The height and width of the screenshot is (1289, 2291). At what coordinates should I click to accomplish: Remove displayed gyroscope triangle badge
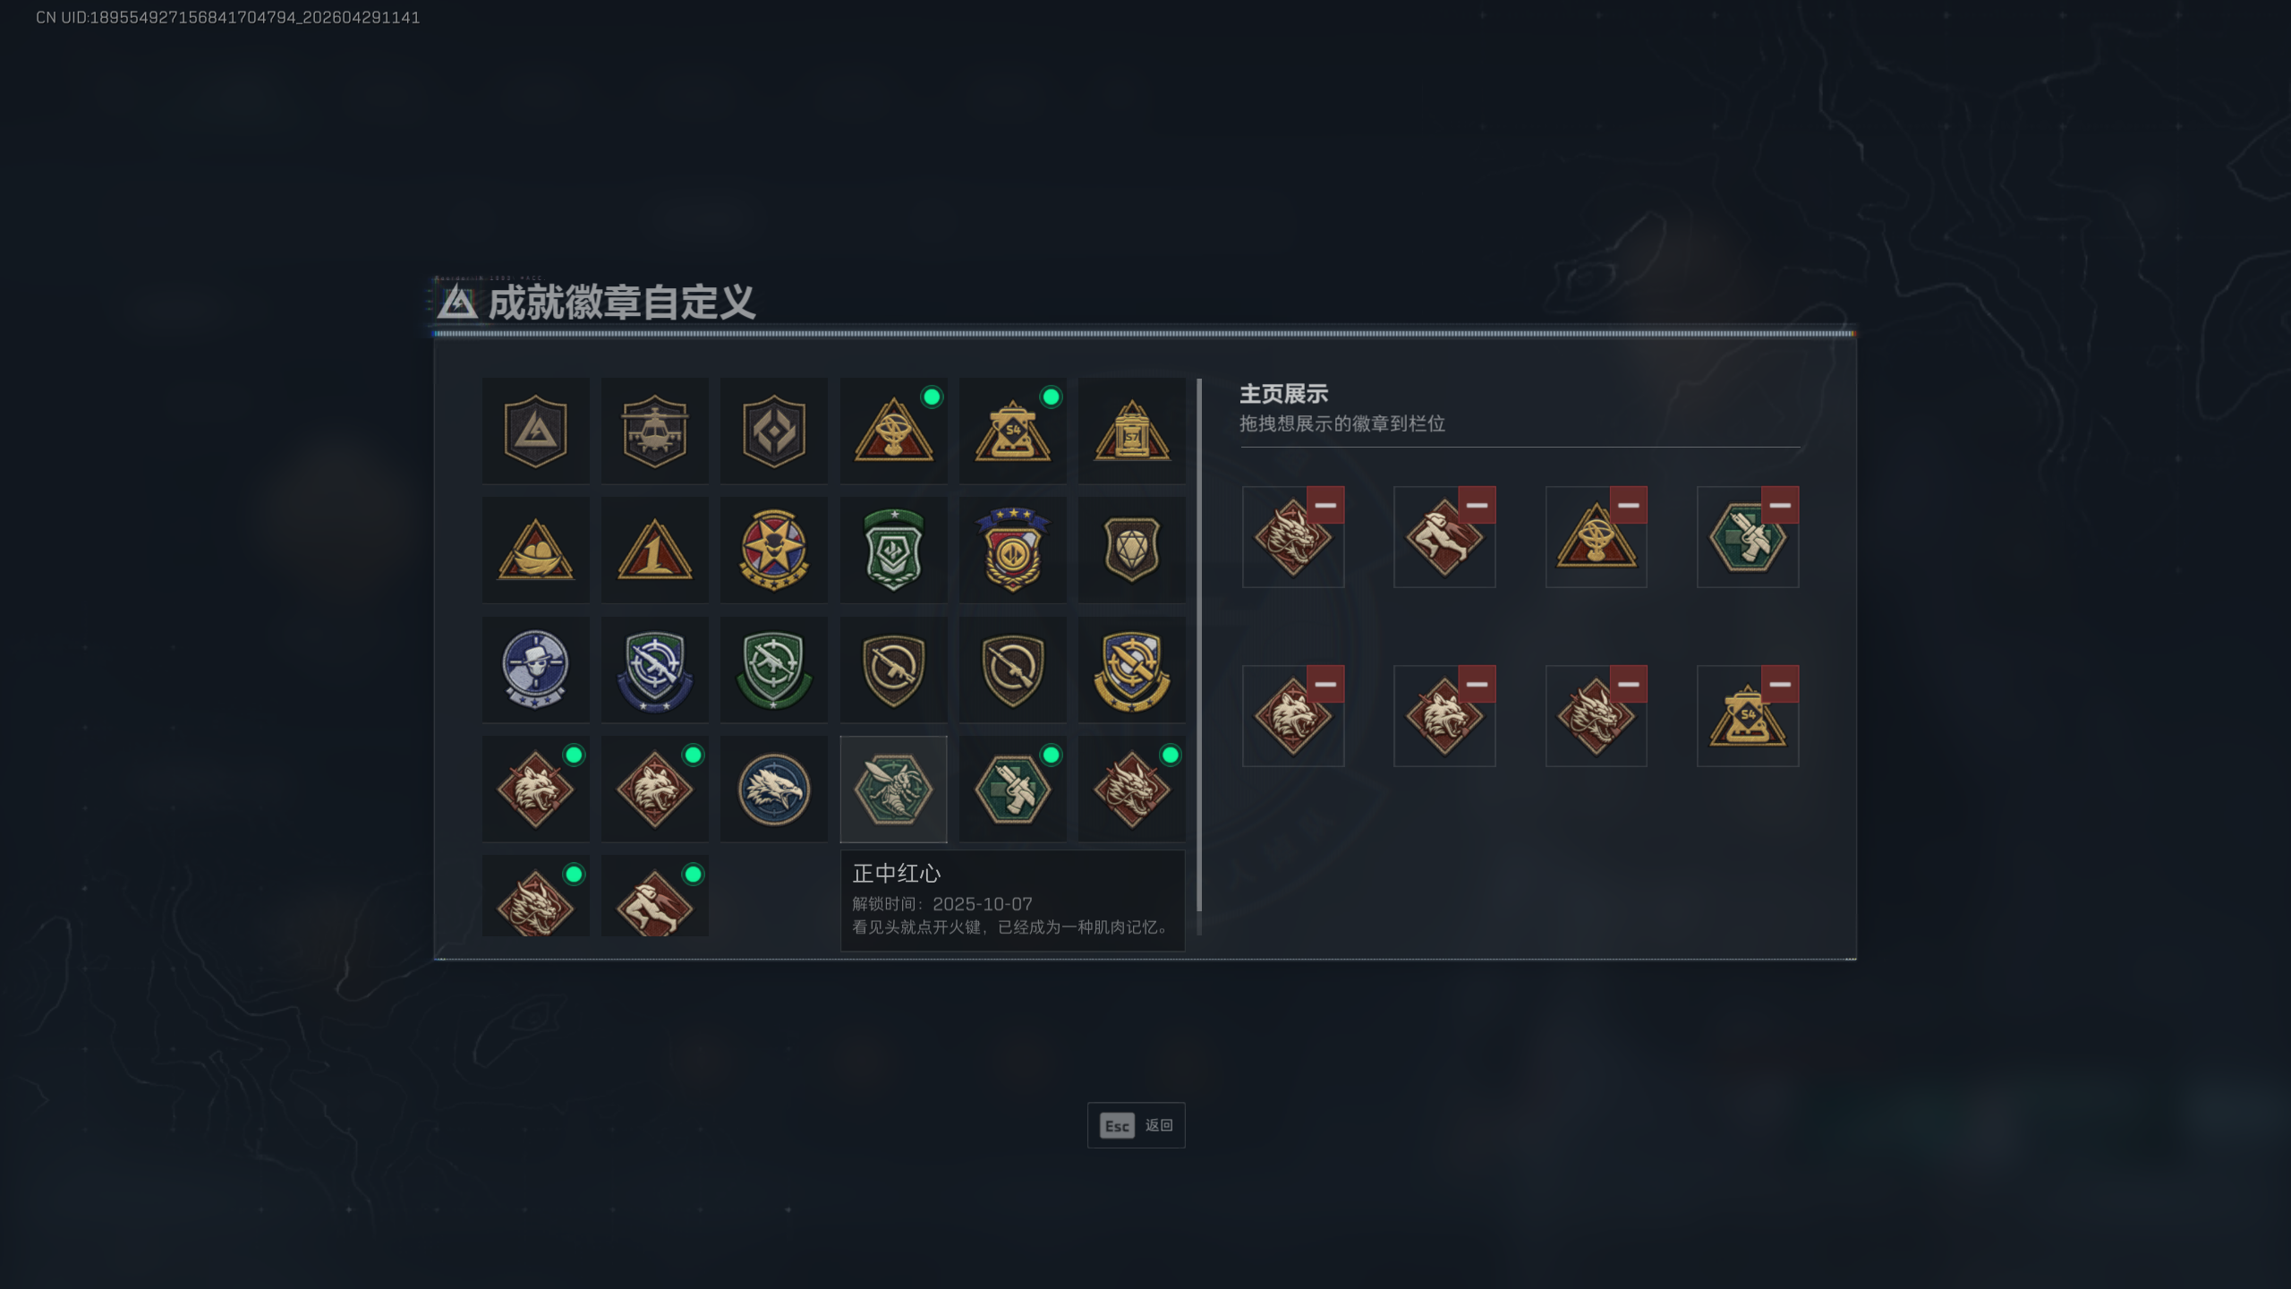pyautogui.click(x=1629, y=505)
